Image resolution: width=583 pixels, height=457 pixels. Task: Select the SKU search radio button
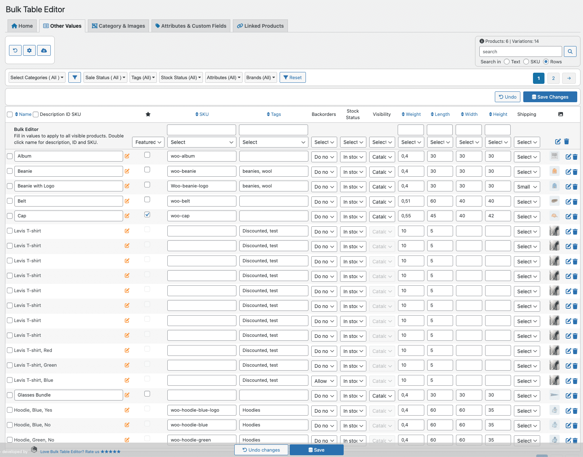point(526,62)
